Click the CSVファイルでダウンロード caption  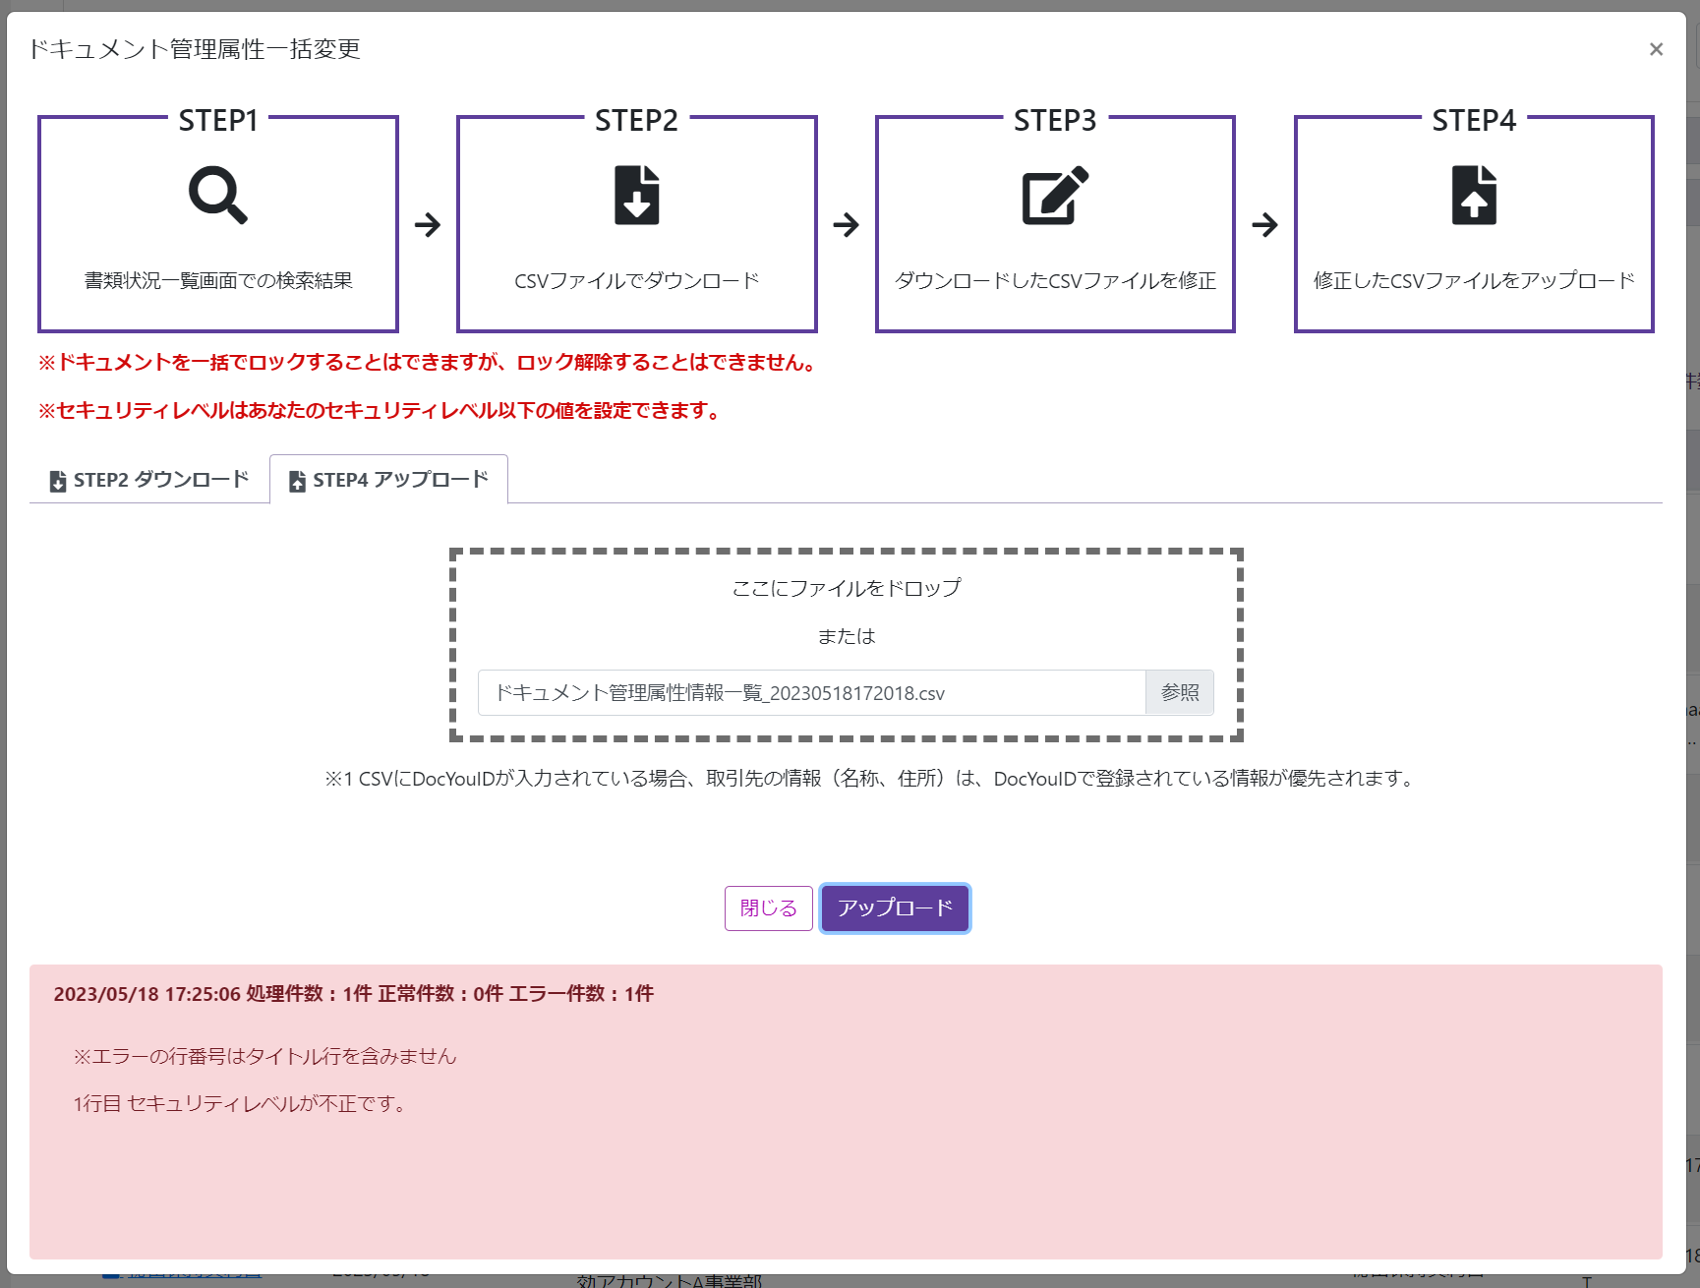[636, 281]
